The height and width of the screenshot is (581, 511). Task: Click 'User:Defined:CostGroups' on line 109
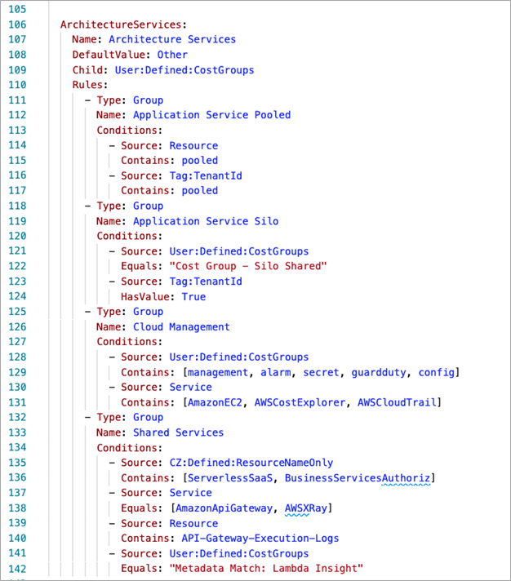point(184,70)
